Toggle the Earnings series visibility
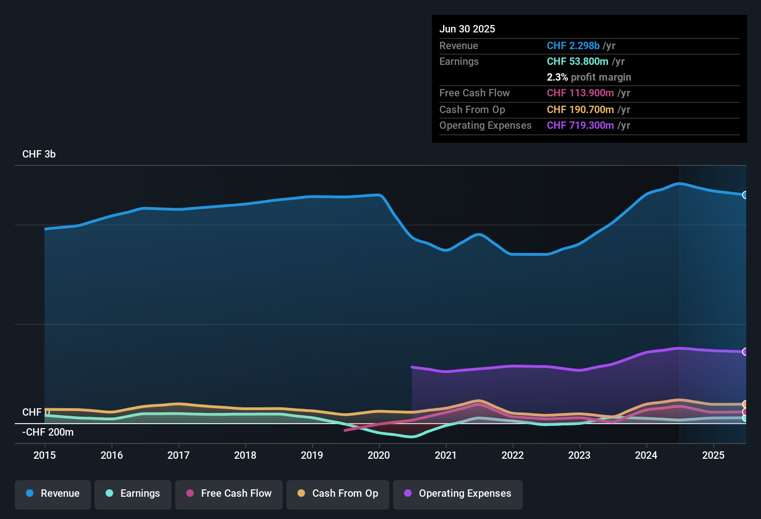Viewport: 761px width, 519px height. click(133, 494)
